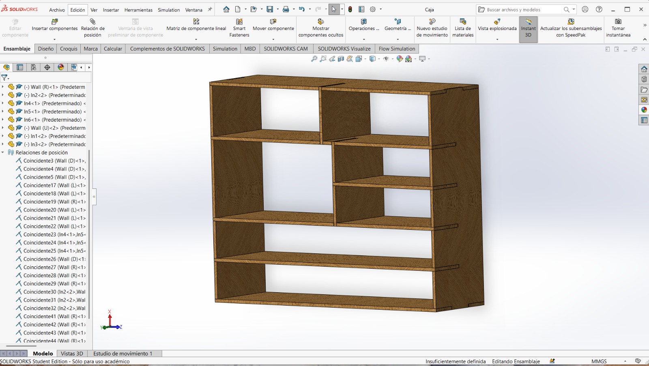
Task: Open the Design Library task pane
Action: (644, 79)
